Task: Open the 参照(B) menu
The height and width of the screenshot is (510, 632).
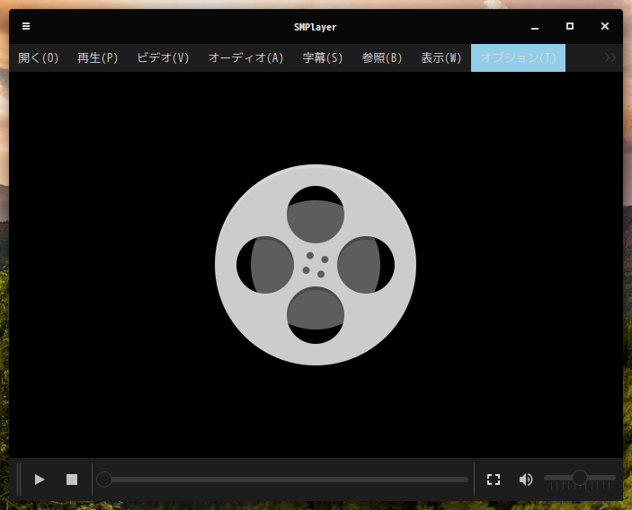Action: point(382,58)
